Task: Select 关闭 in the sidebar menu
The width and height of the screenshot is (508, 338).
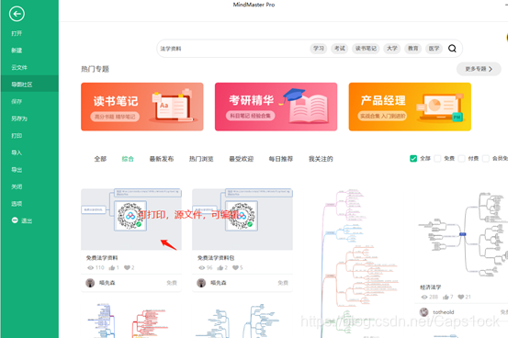Action: coord(17,186)
